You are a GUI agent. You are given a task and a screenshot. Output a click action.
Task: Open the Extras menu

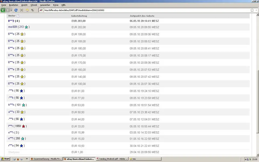point(56,5)
